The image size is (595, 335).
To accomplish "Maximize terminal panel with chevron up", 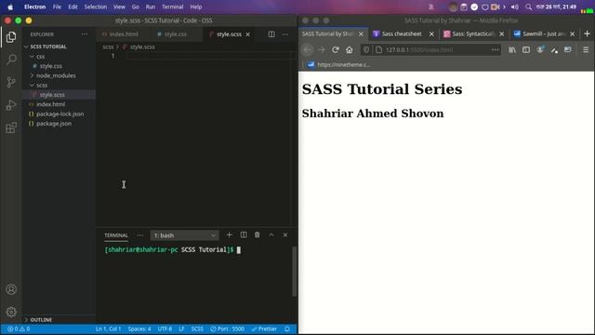I will click(x=271, y=235).
